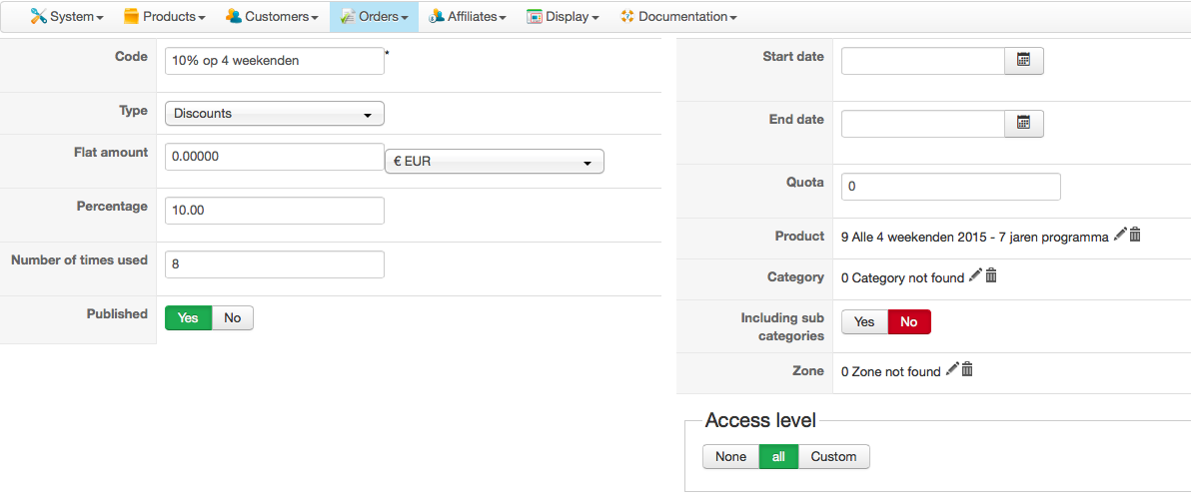Focus the Quota input field
This screenshot has width=1191, height=503.
(x=950, y=187)
